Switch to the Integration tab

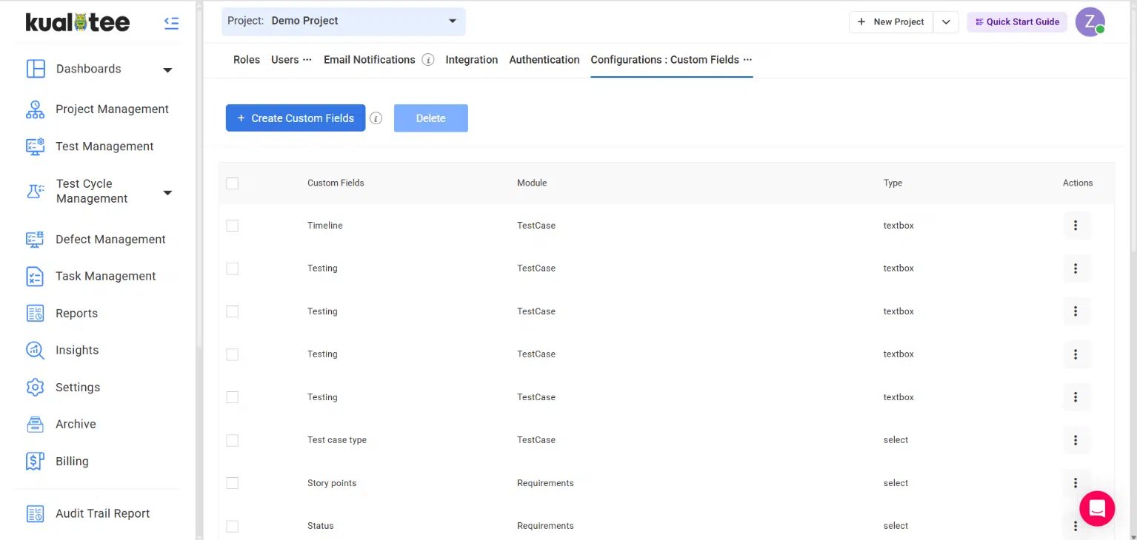(x=471, y=60)
